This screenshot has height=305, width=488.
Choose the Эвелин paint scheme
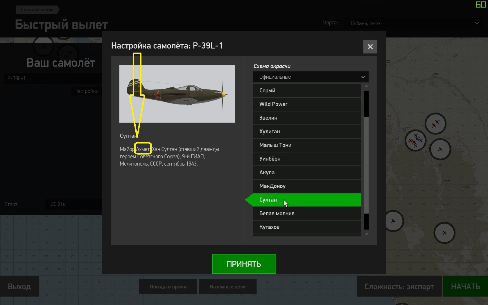click(307, 118)
